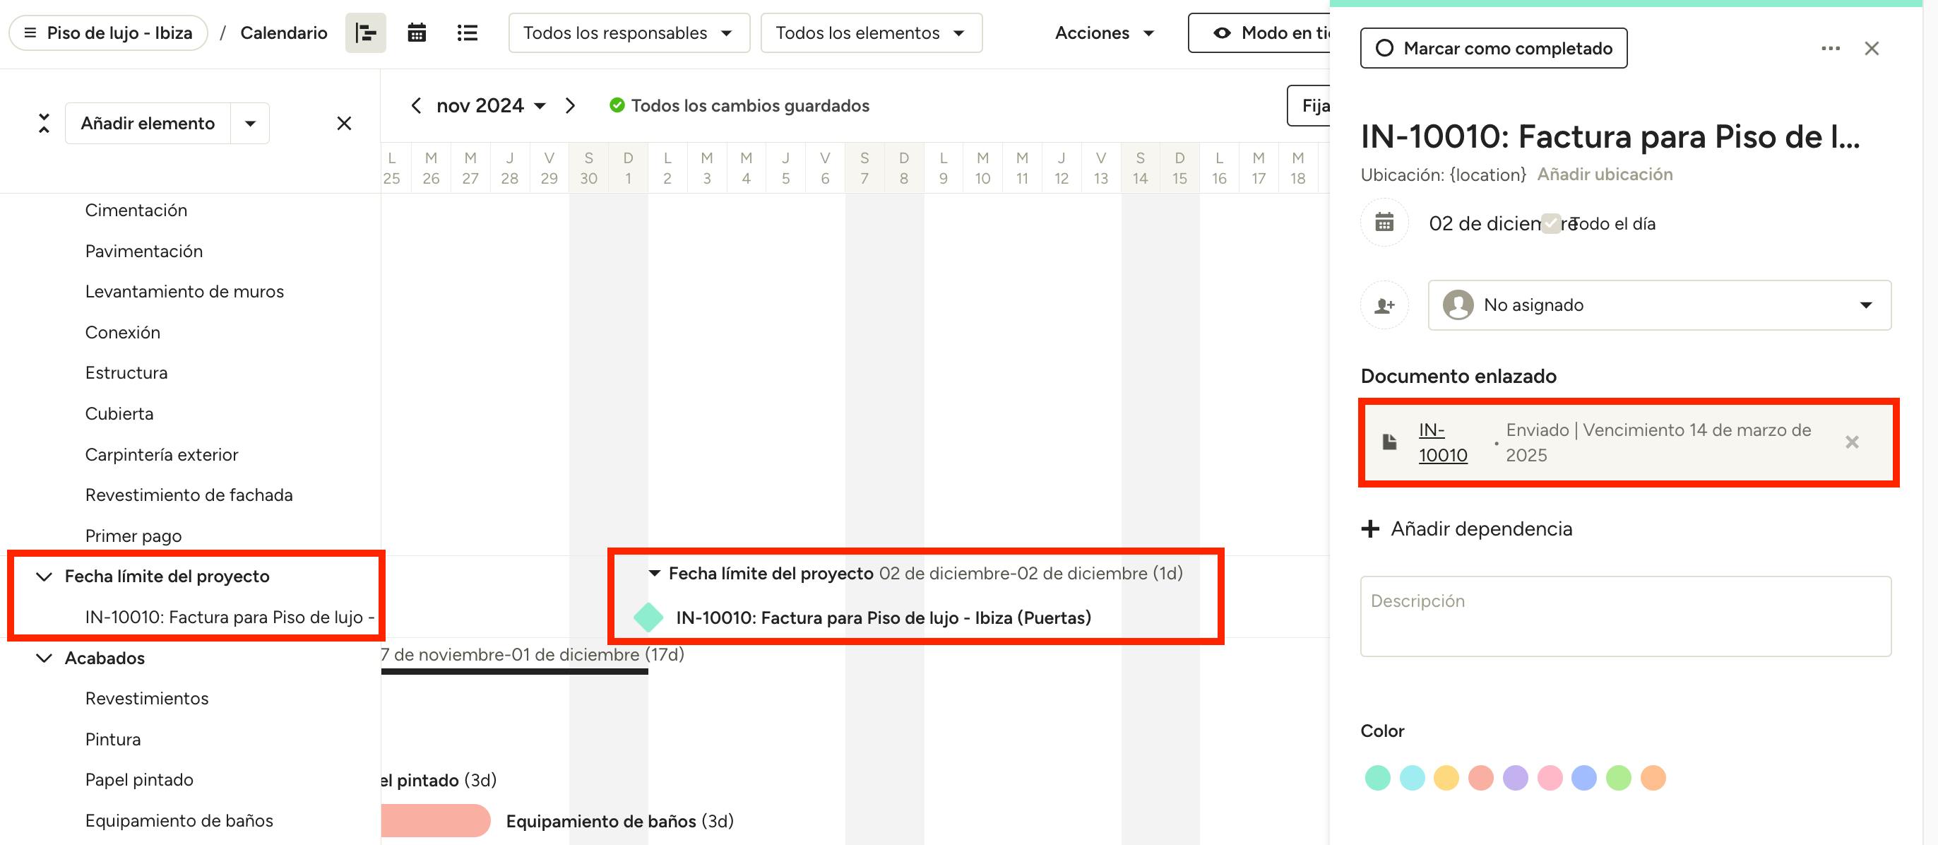
Task: Click the assign person icon
Action: pos(1384,305)
